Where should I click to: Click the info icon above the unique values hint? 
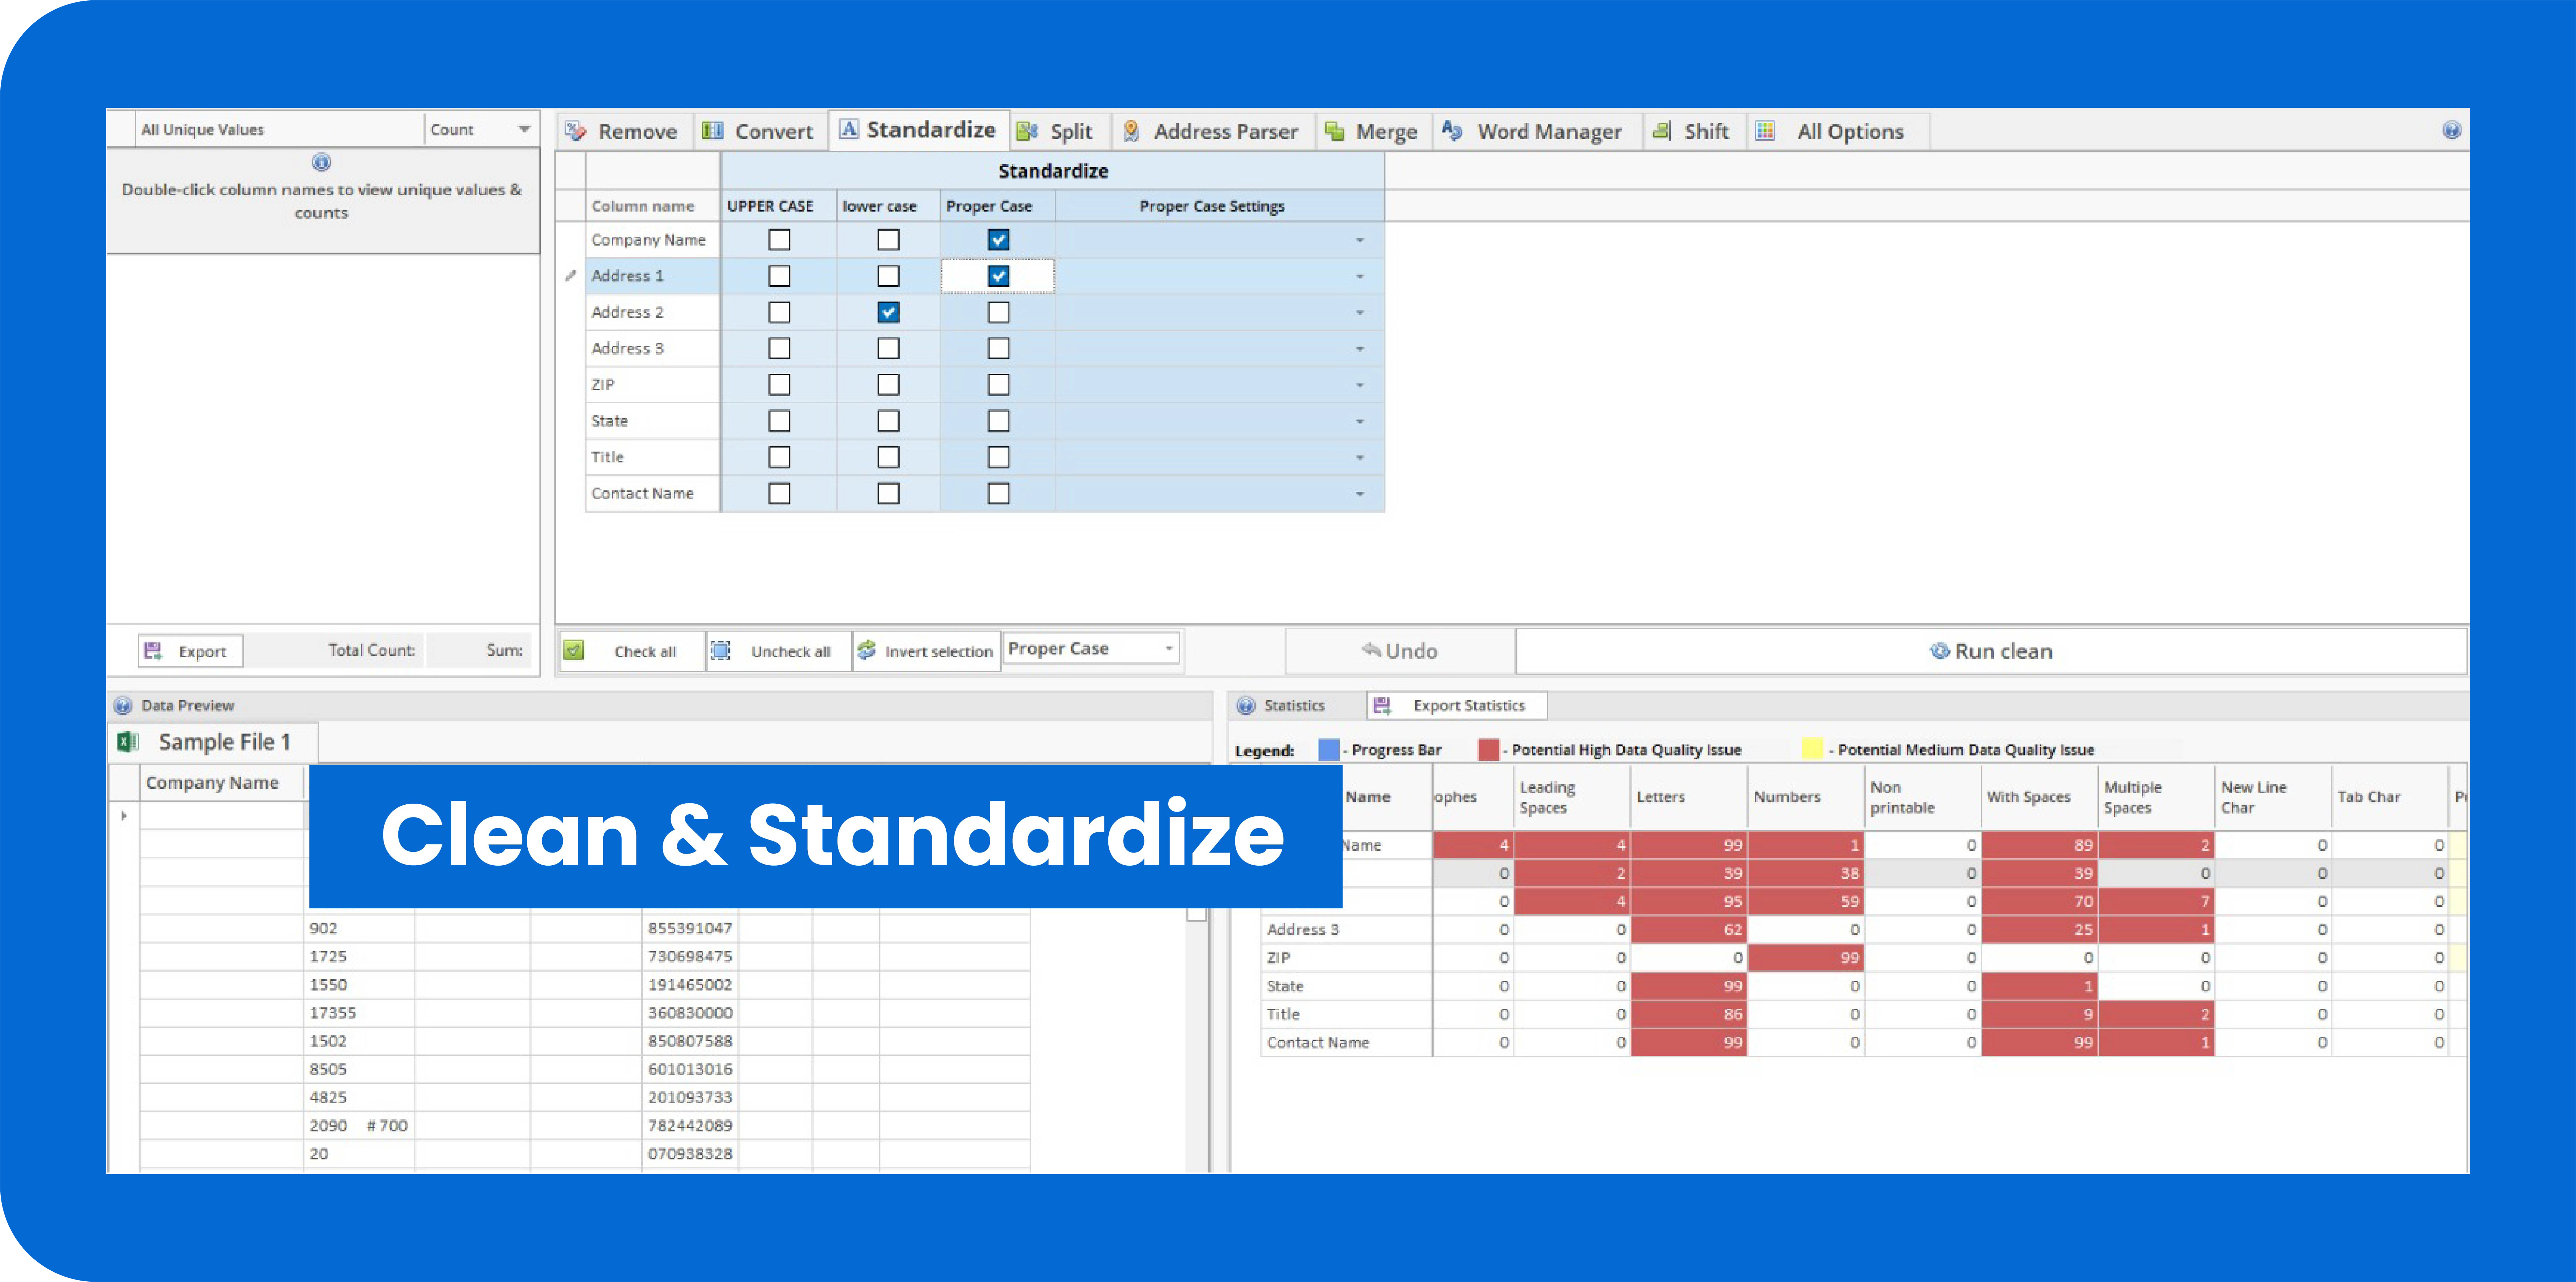tap(321, 162)
